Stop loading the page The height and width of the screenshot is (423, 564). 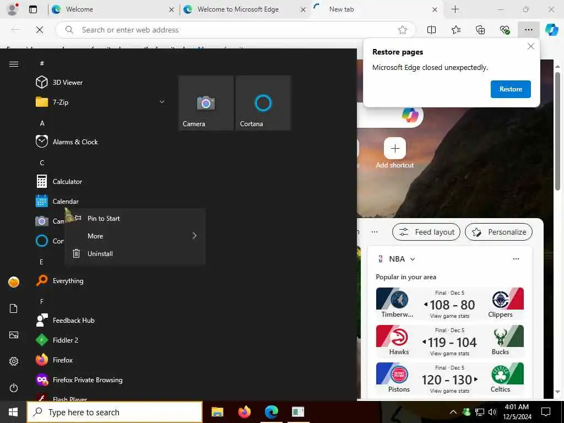pyautogui.click(x=40, y=30)
